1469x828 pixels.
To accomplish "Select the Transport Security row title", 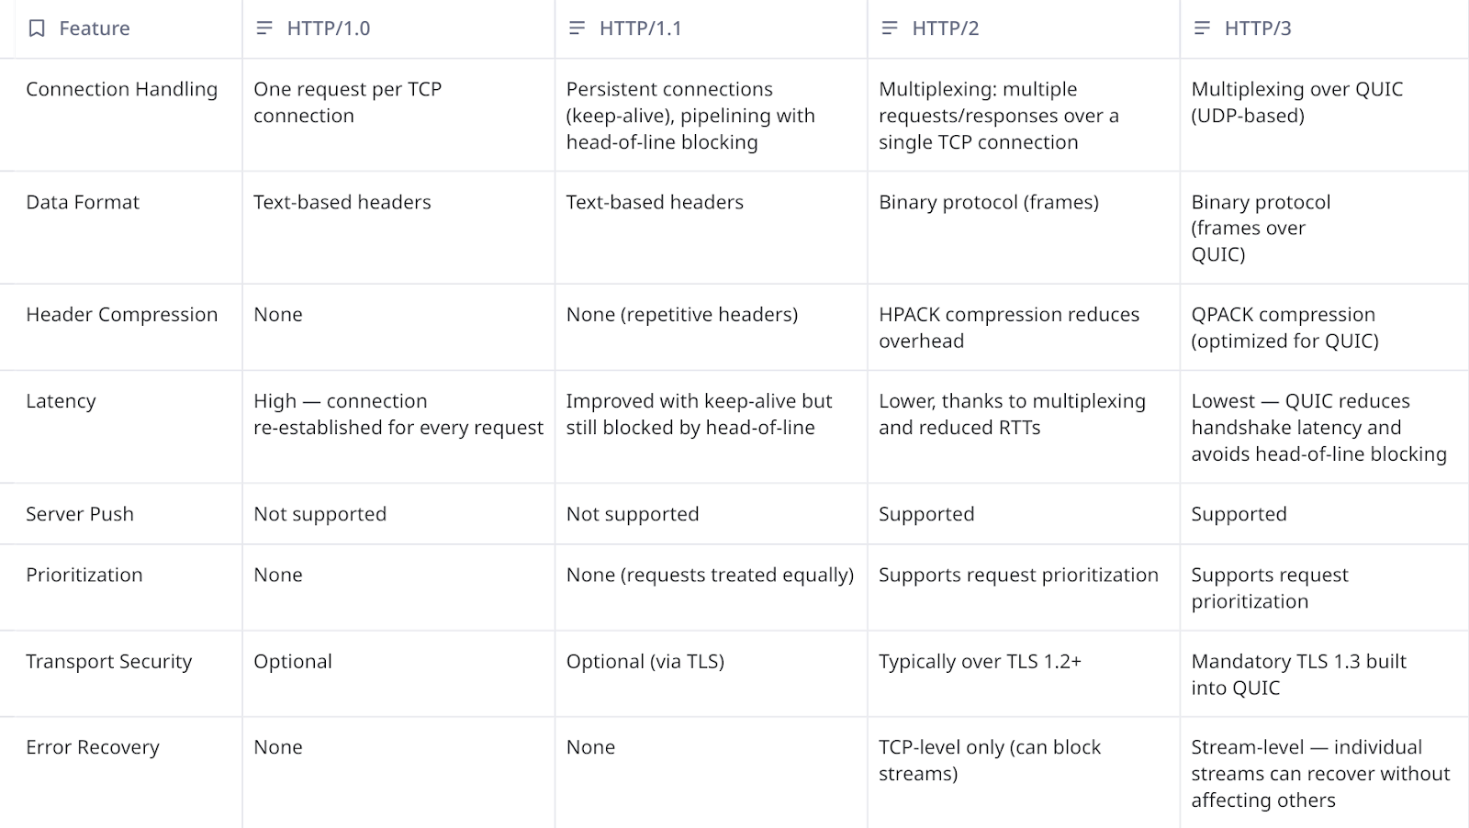I will (x=109, y=662).
